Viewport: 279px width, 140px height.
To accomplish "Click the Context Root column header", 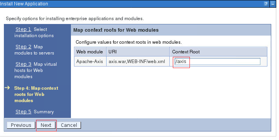I will [218, 52].
